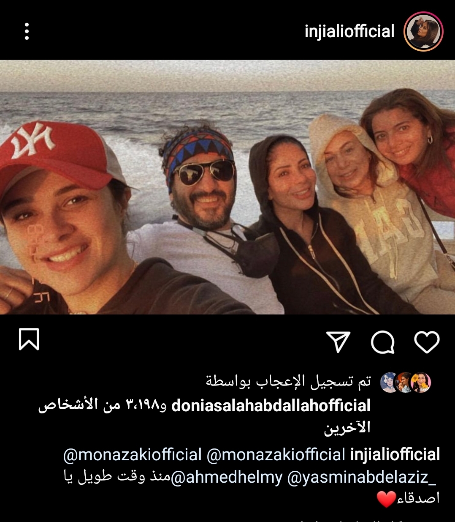Screen dimensions: 455x522
Task: Open doniasalahabdallahofficial profile from likes
Action: pos(271,405)
